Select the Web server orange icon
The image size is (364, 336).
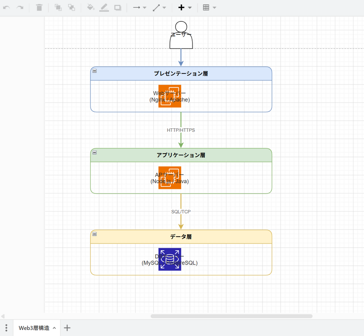tap(169, 96)
